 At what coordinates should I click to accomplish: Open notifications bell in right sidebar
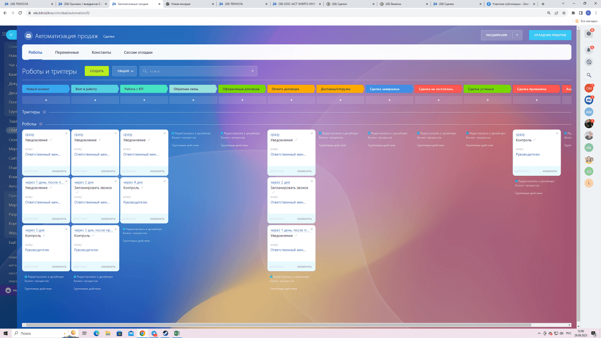[x=589, y=50]
